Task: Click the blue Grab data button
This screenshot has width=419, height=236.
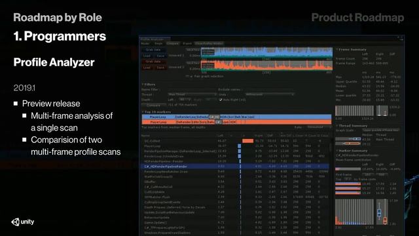Action: [x=153, y=50]
